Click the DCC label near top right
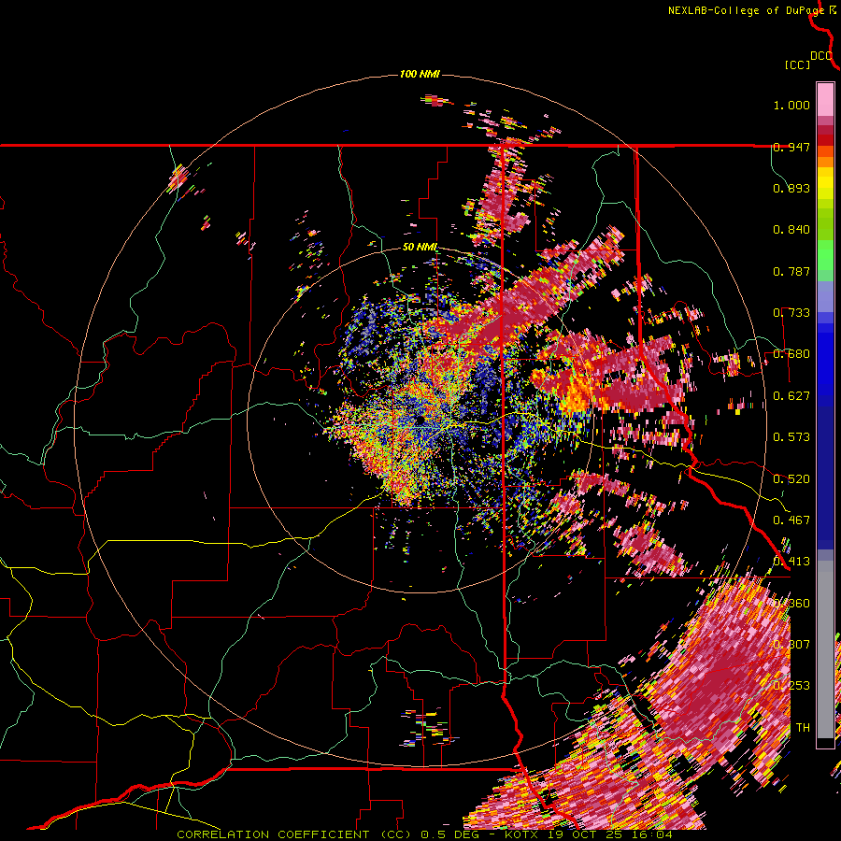Screen dimensions: 841x841 pyautogui.click(x=821, y=55)
